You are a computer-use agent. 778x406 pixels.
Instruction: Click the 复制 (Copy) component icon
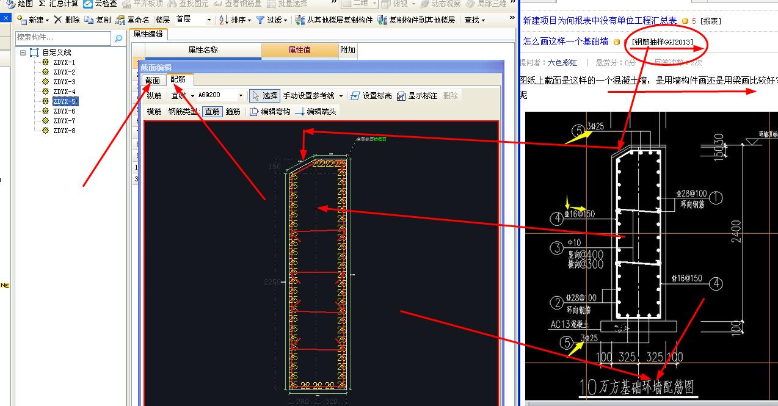tap(90, 20)
